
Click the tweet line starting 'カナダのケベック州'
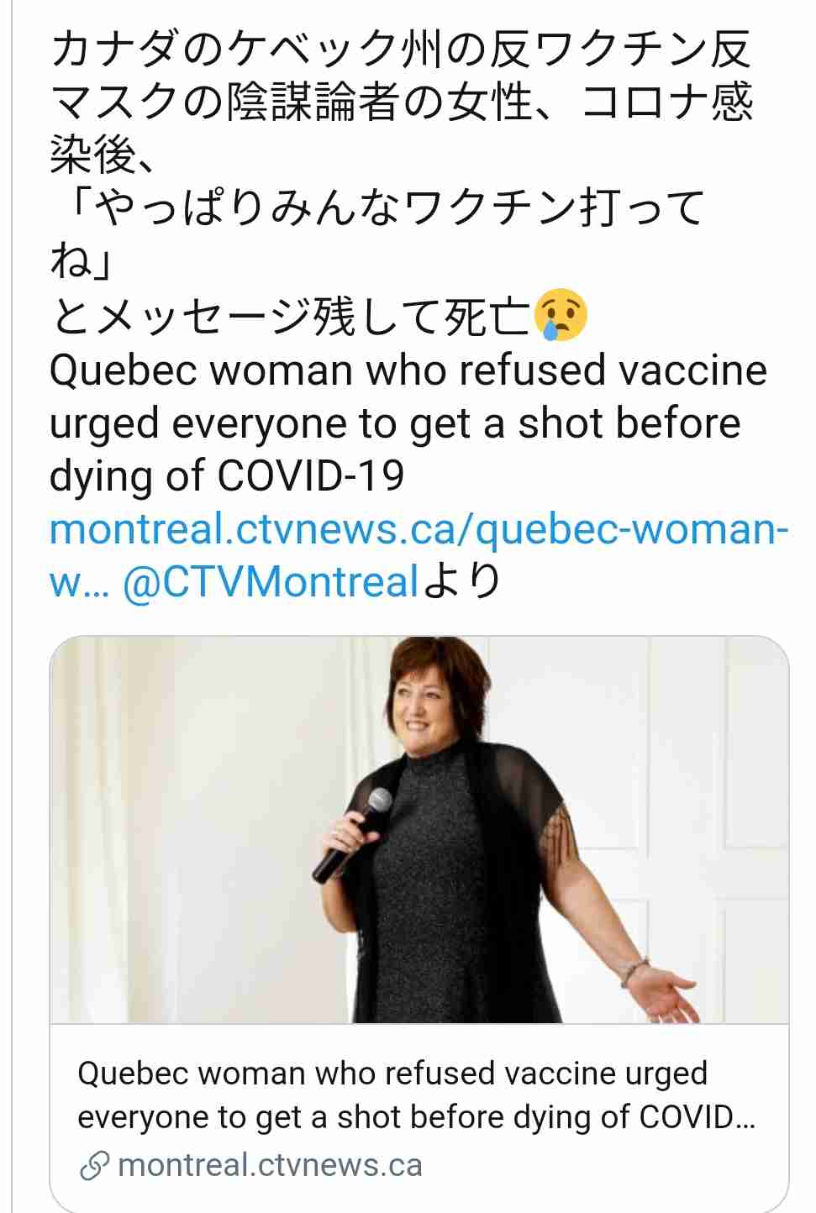(401, 49)
